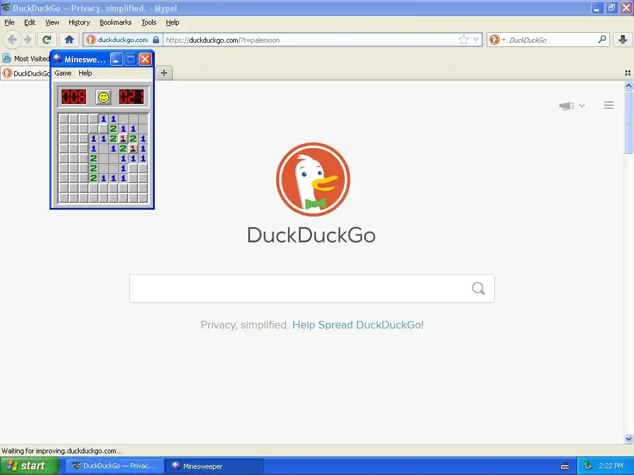Open the browser File menu
This screenshot has height=475, width=634.
click(9, 22)
